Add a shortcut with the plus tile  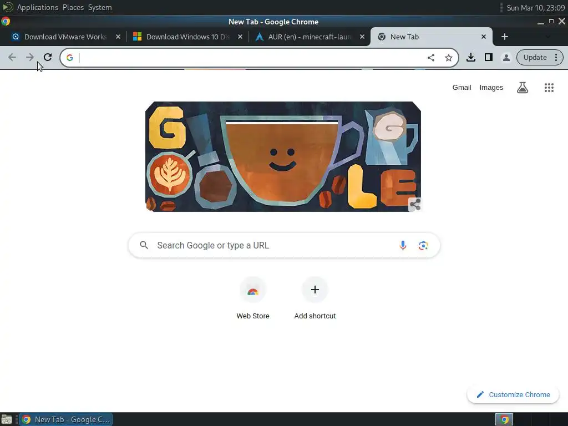[x=315, y=298]
